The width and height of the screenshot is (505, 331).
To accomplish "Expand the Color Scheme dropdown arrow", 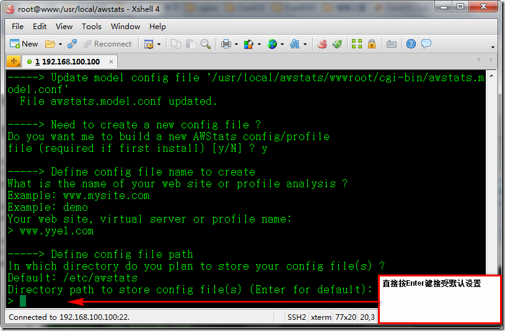I will 259,44.
